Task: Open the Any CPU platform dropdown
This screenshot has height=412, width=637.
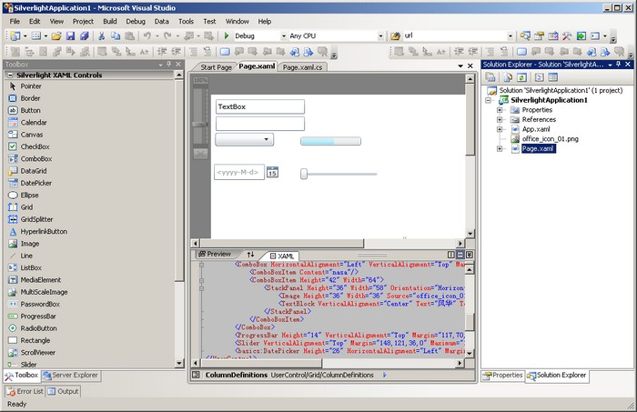Action: click(x=380, y=36)
